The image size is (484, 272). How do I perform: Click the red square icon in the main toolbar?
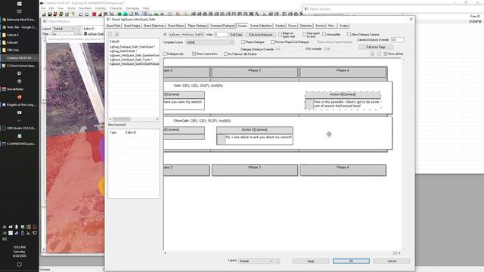point(94,14)
